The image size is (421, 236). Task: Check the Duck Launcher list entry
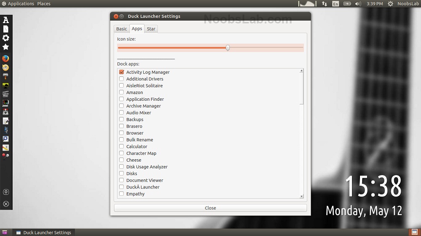click(122, 187)
